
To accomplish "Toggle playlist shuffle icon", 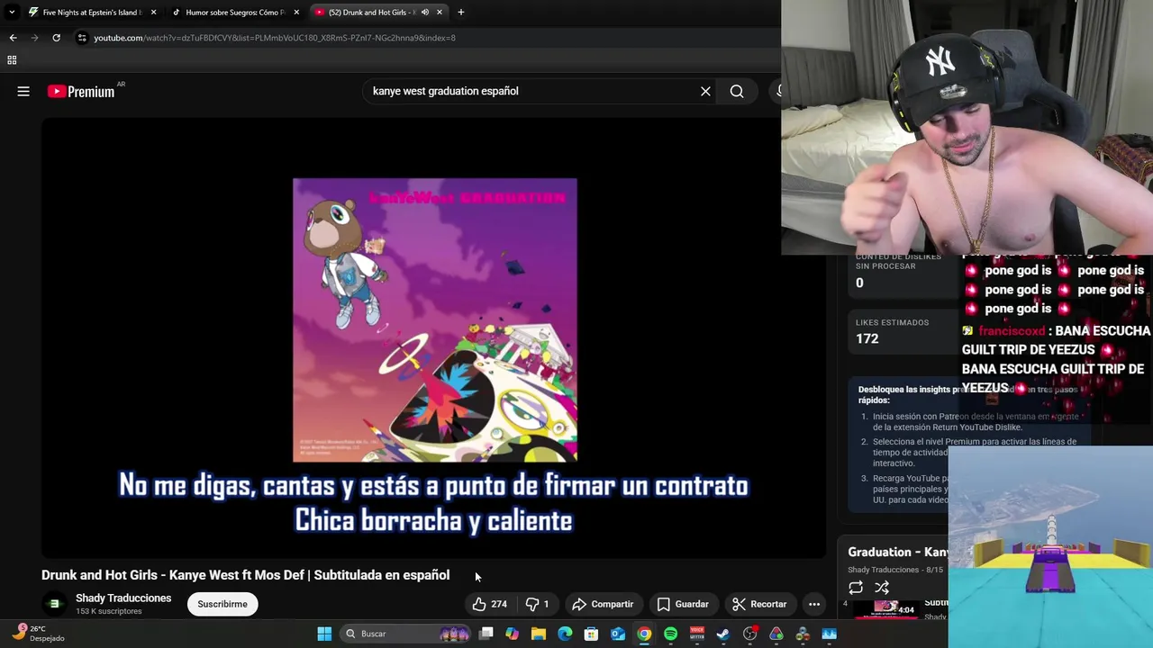I will 882,588.
